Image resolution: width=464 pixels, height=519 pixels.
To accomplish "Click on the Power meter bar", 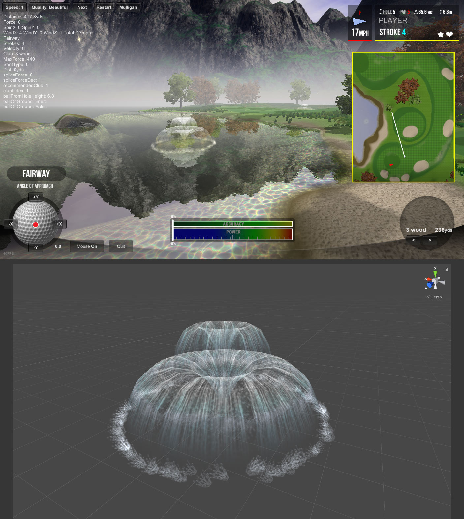I will pos(233,234).
